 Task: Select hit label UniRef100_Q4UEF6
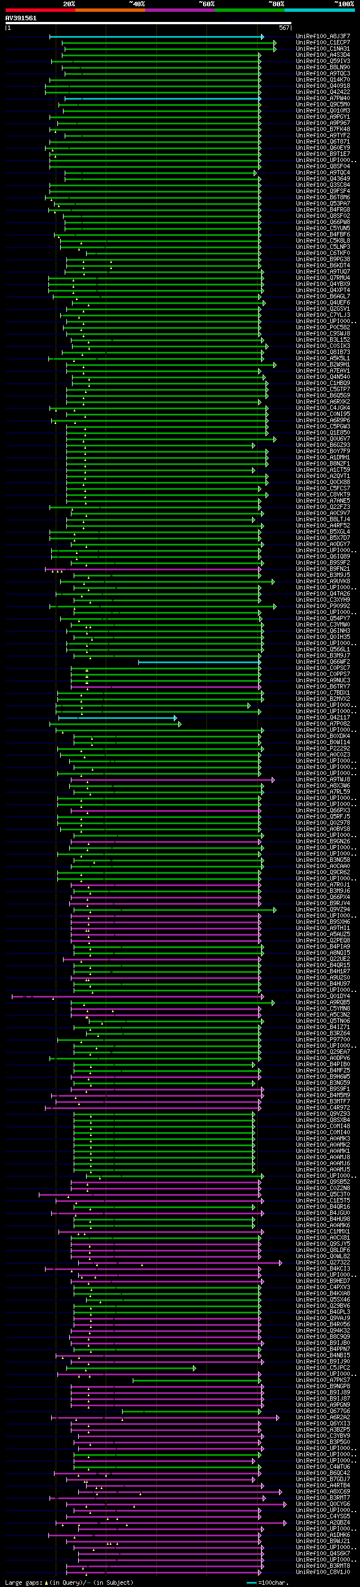click(x=323, y=302)
